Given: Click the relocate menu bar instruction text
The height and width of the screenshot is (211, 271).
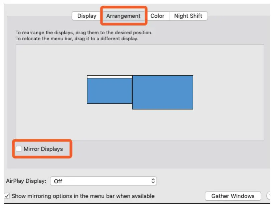Looking at the screenshot, I should click(x=77, y=39).
